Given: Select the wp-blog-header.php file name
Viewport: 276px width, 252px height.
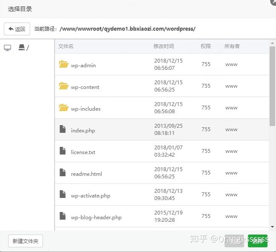Looking at the screenshot, I should click(x=96, y=217).
